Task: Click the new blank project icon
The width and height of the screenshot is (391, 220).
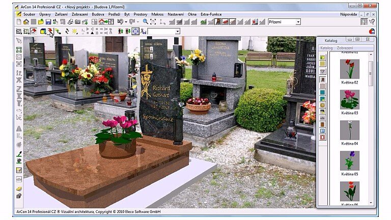Action: 19,22
